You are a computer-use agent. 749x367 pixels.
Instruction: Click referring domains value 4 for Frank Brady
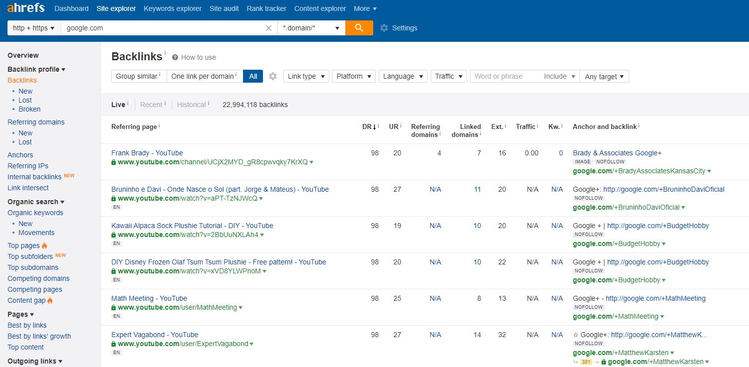tap(439, 153)
